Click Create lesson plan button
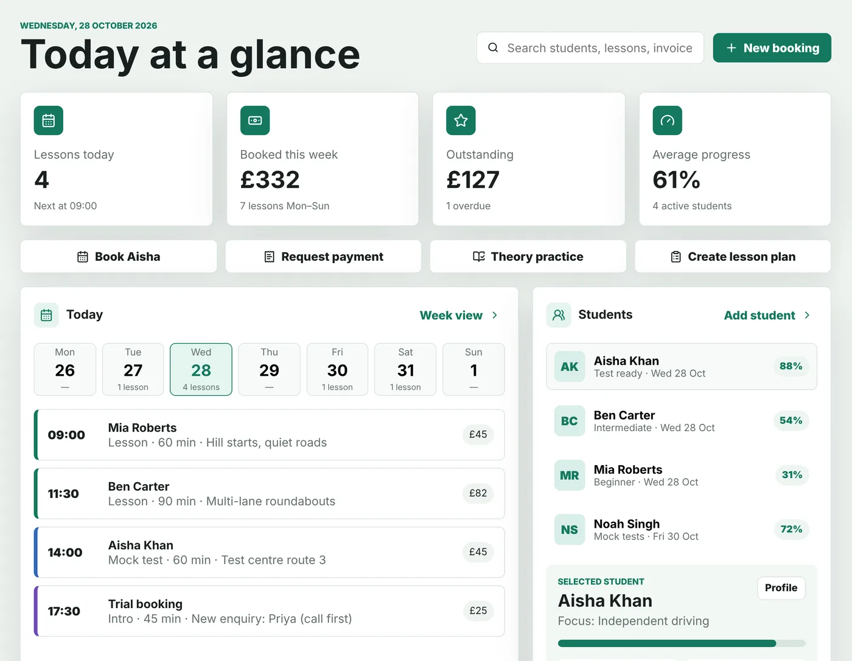Viewport: 852px width, 661px height. pyautogui.click(x=733, y=257)
